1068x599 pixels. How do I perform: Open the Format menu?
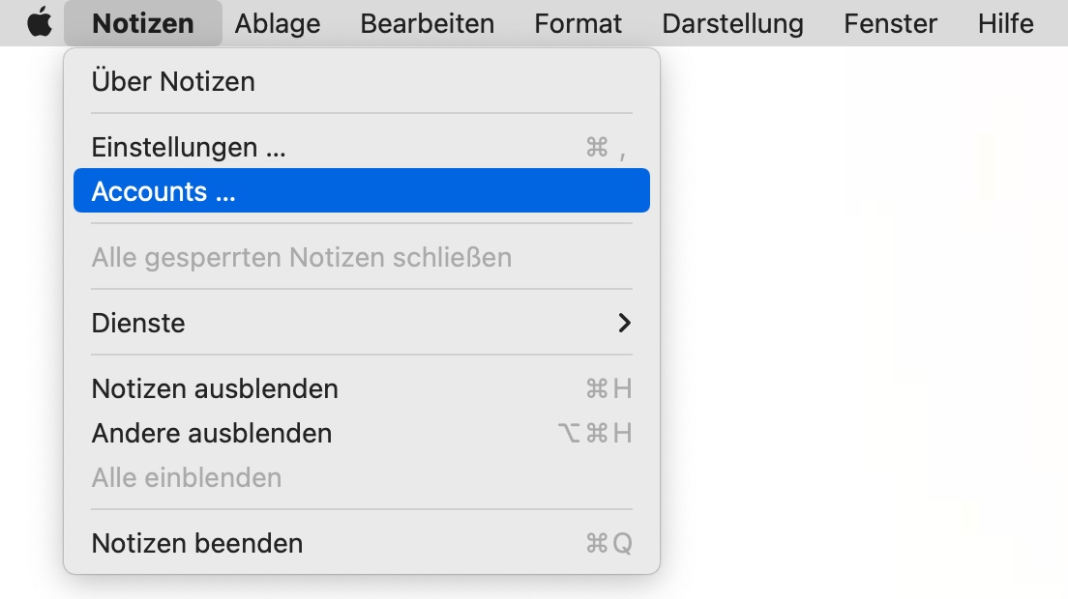[x=578, y=23]
